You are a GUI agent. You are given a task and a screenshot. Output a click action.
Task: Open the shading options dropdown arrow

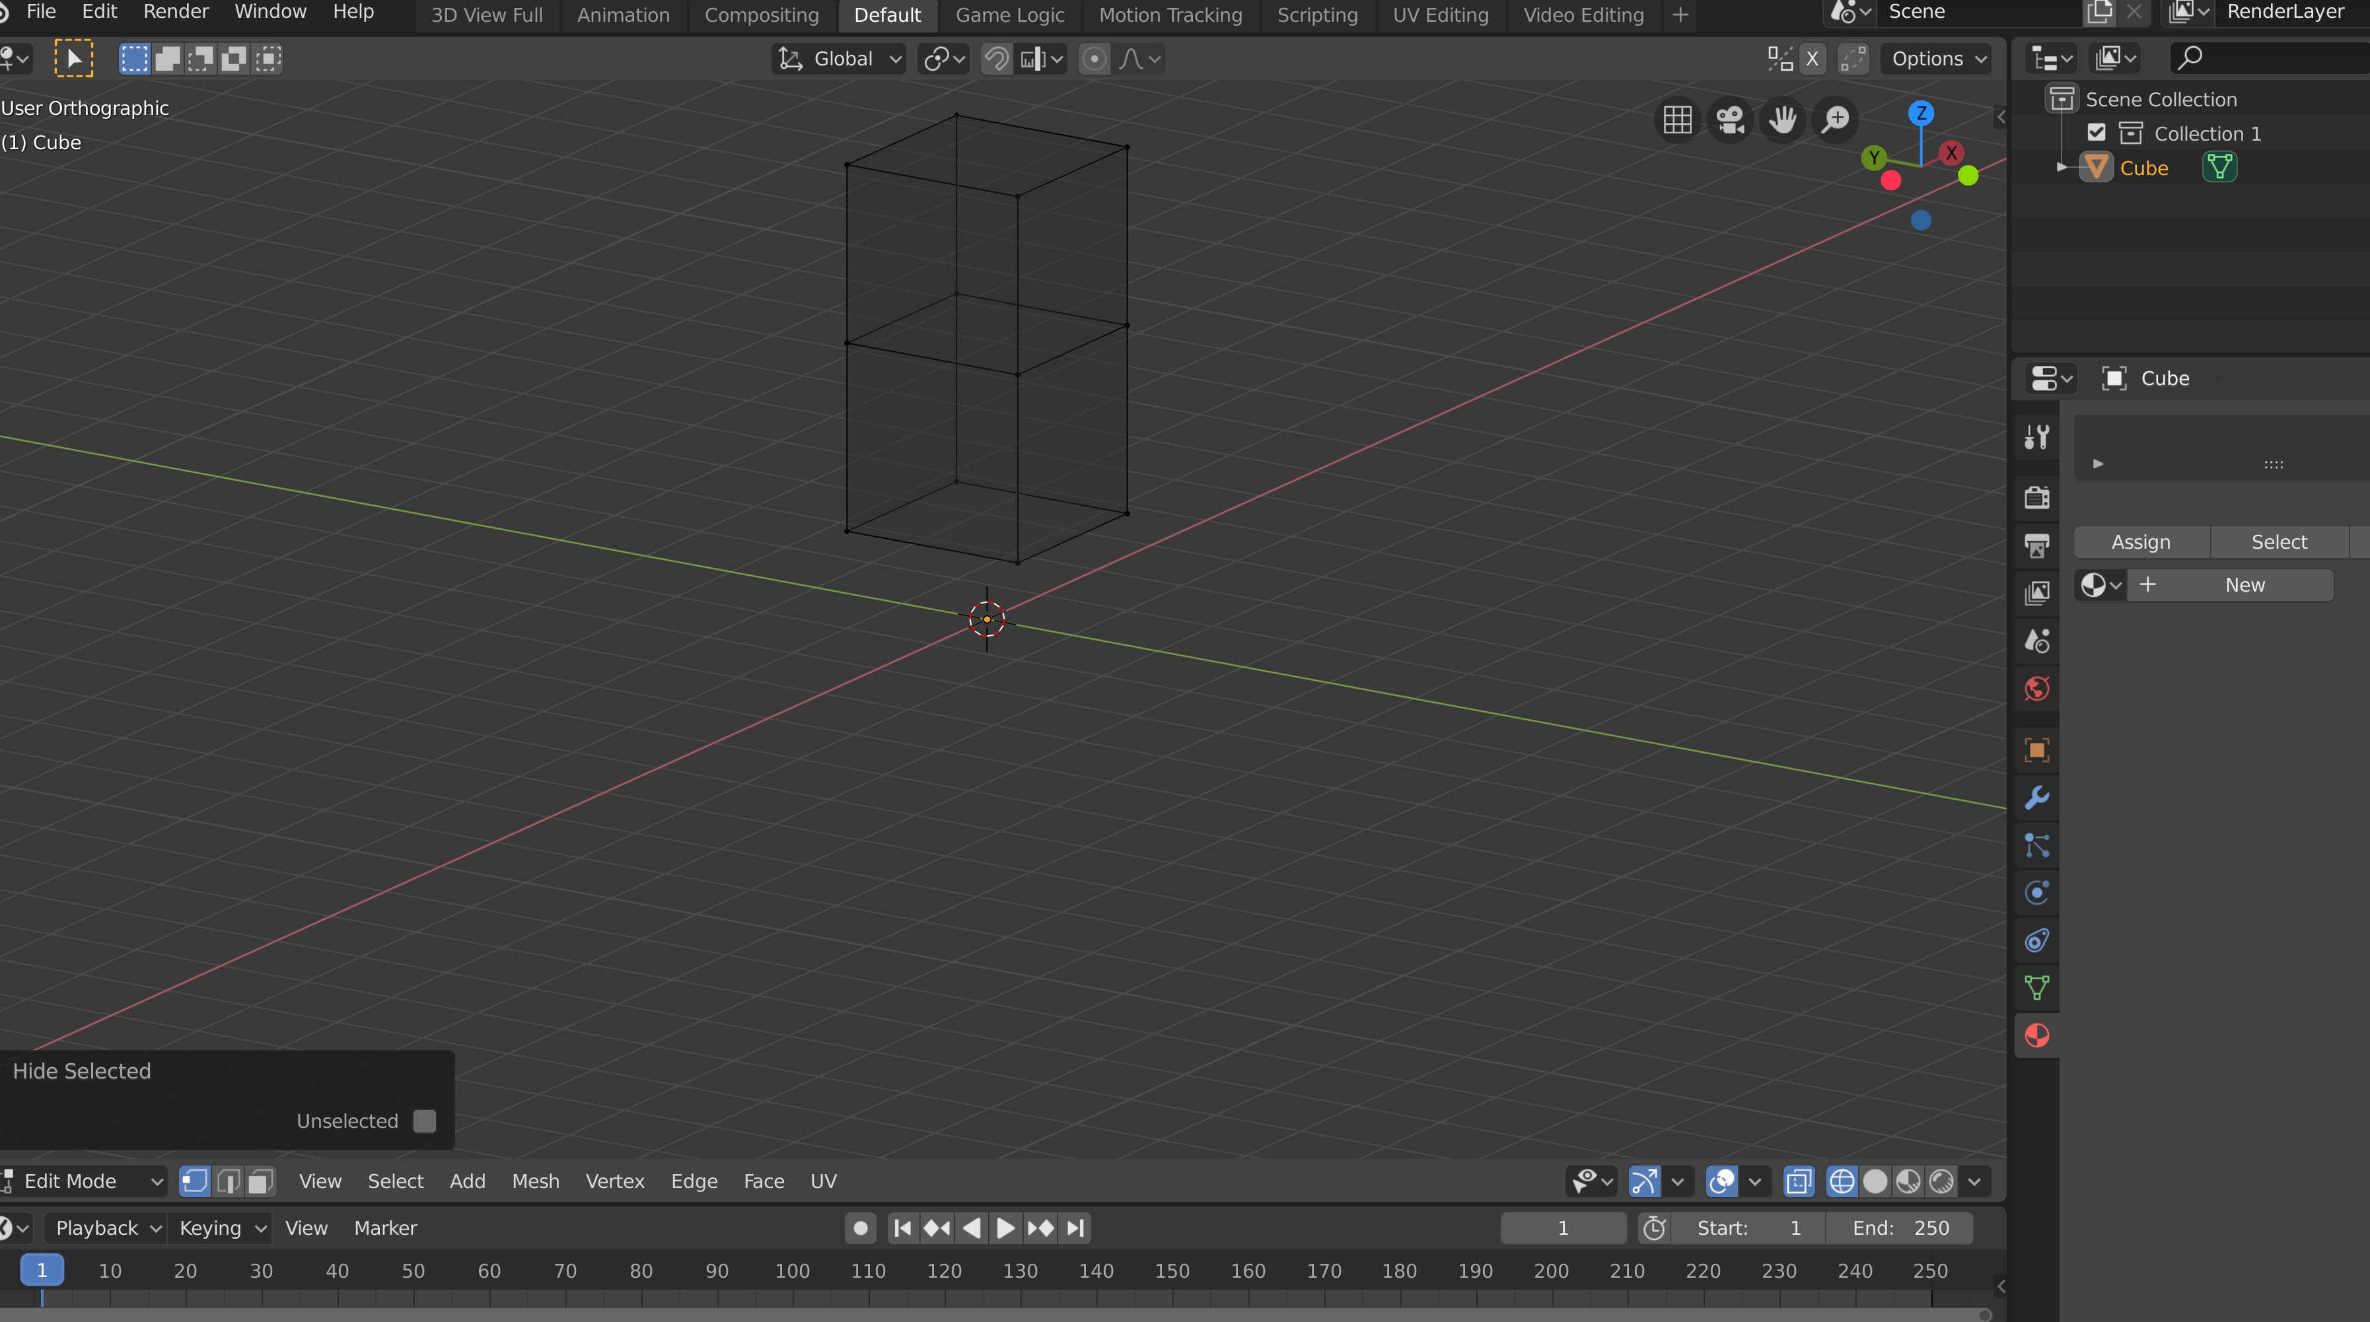click(x=1974, y=1181)
